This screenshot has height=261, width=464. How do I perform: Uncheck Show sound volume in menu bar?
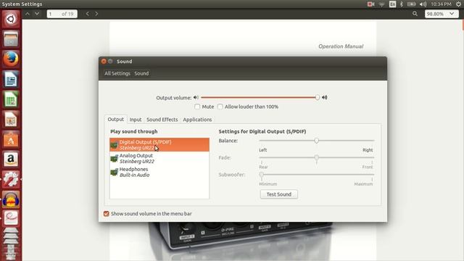pos(107,214)
